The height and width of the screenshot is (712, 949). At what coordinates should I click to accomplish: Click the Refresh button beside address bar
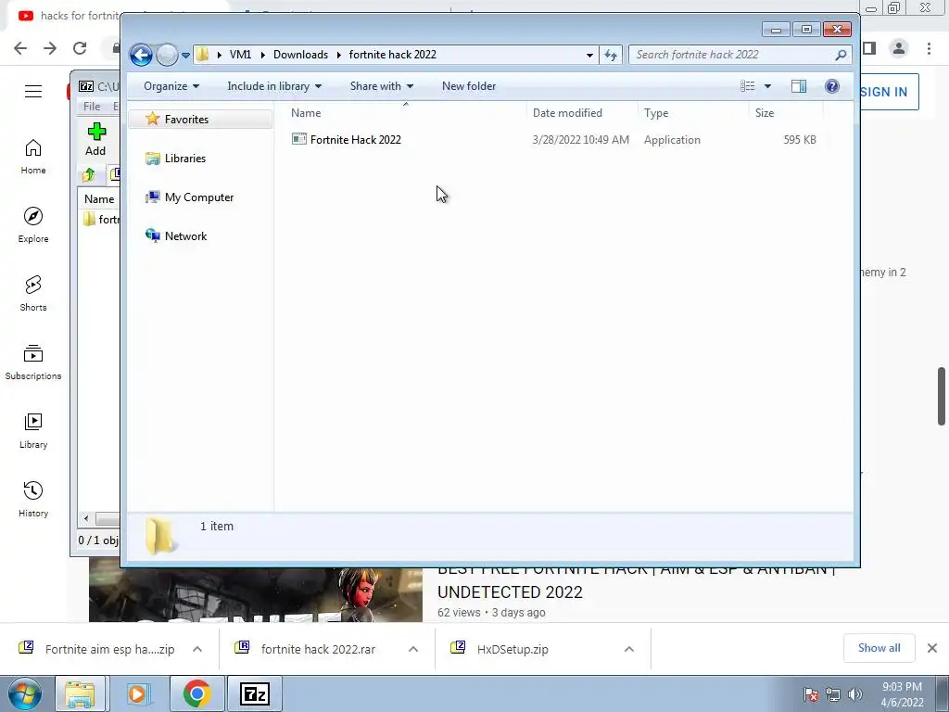[x=611, y=55]
